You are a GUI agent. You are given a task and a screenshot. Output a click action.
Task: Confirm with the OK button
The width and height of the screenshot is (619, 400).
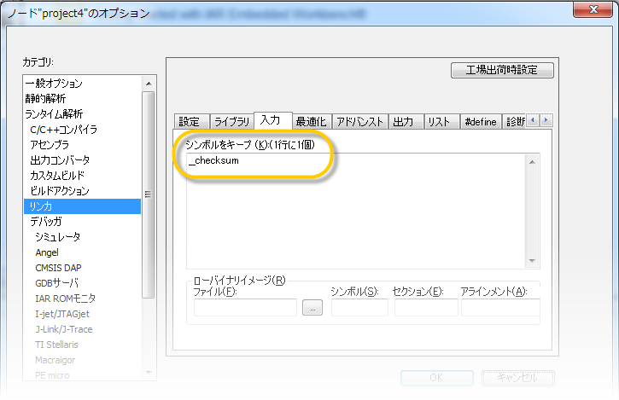click(436, 378)
